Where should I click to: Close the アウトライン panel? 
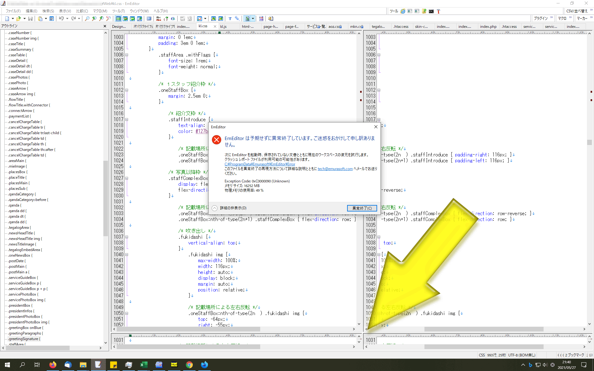[105, 26]
